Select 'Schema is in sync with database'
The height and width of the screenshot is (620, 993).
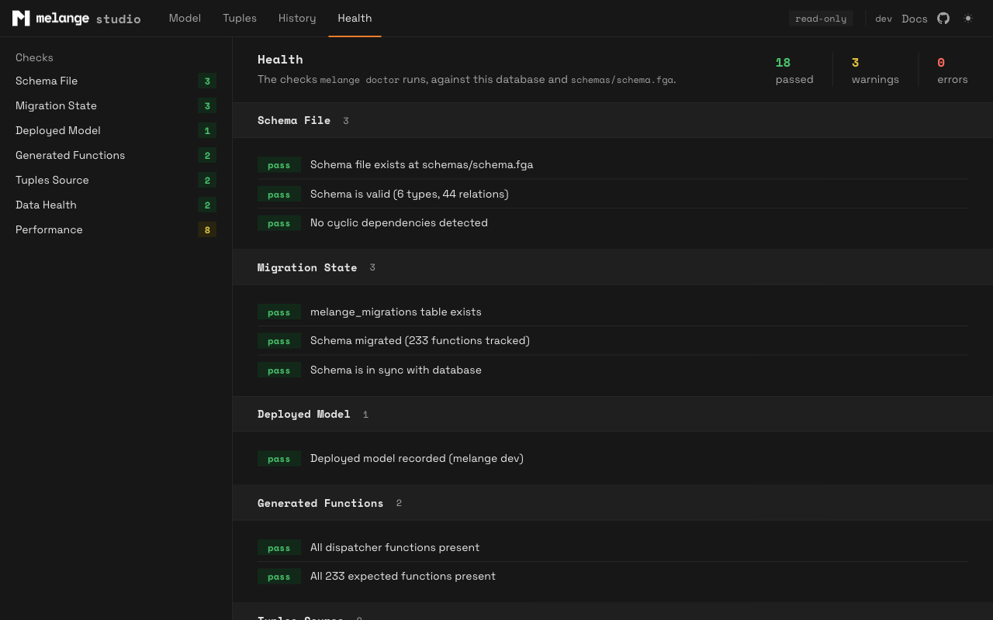pyautogui.click(x=613, y=370)
